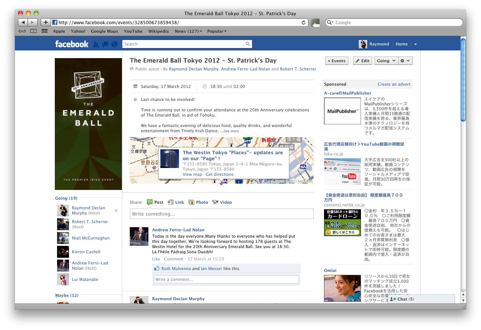Open the YouTube ad thumbnail
The image size is (481, 330).
tap(342, 172)
